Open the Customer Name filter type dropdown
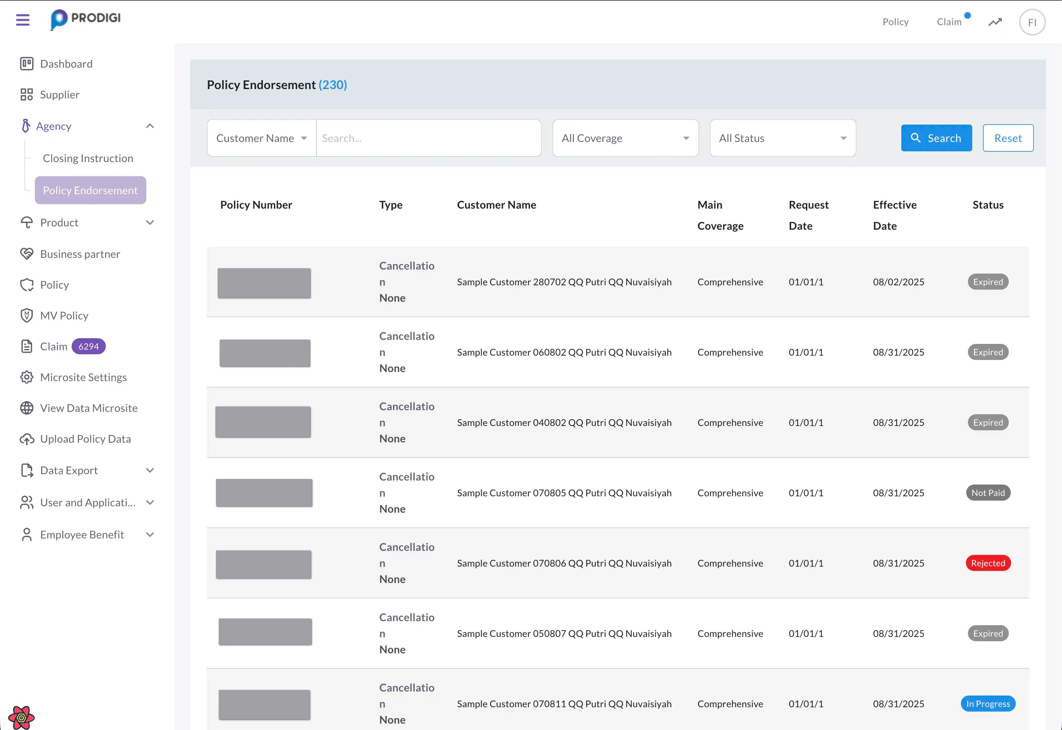The image size is (1062, 730). pos(261,138)
